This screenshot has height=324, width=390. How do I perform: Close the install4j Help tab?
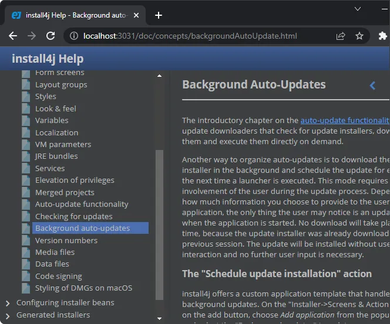(136, 15)
